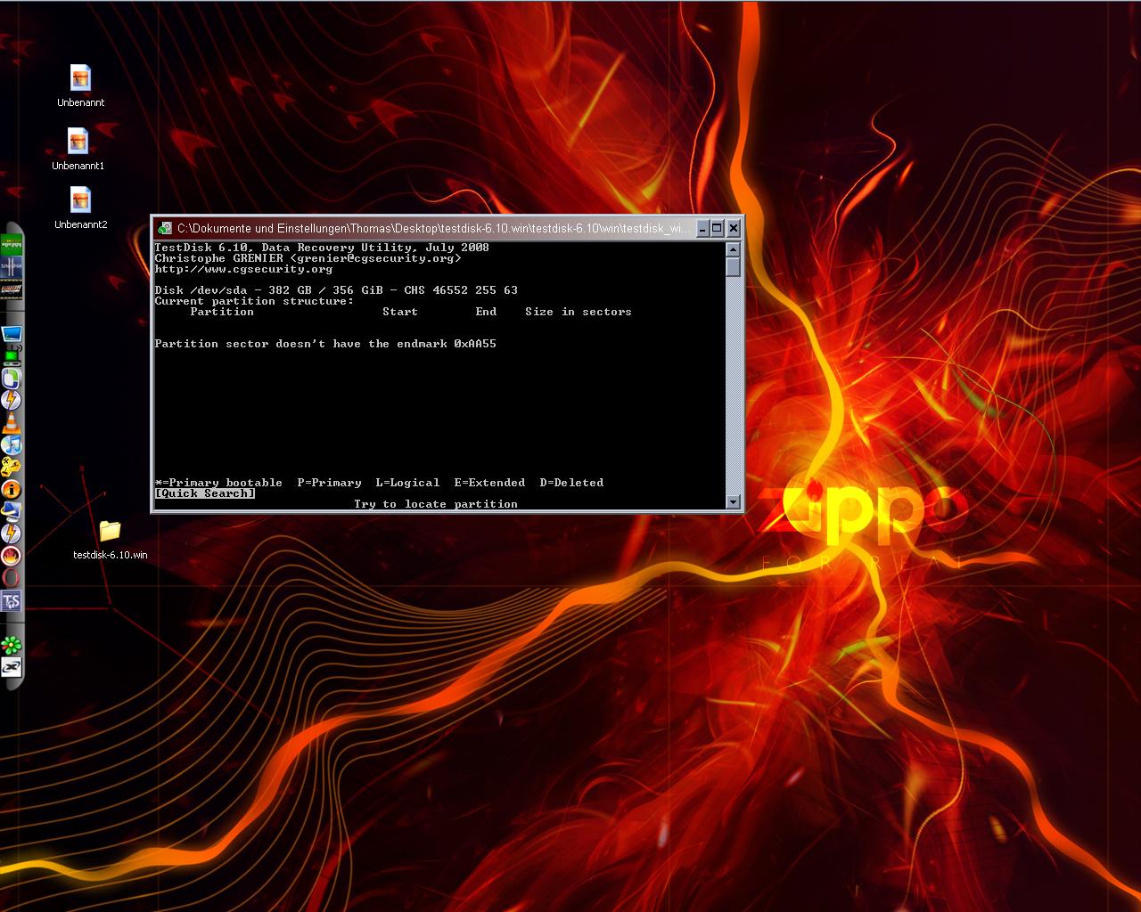This screenshot has width=1141, height=912.
Task: Click the 'Disk /dev/sda' line text
Action: [x=336, y=290]
